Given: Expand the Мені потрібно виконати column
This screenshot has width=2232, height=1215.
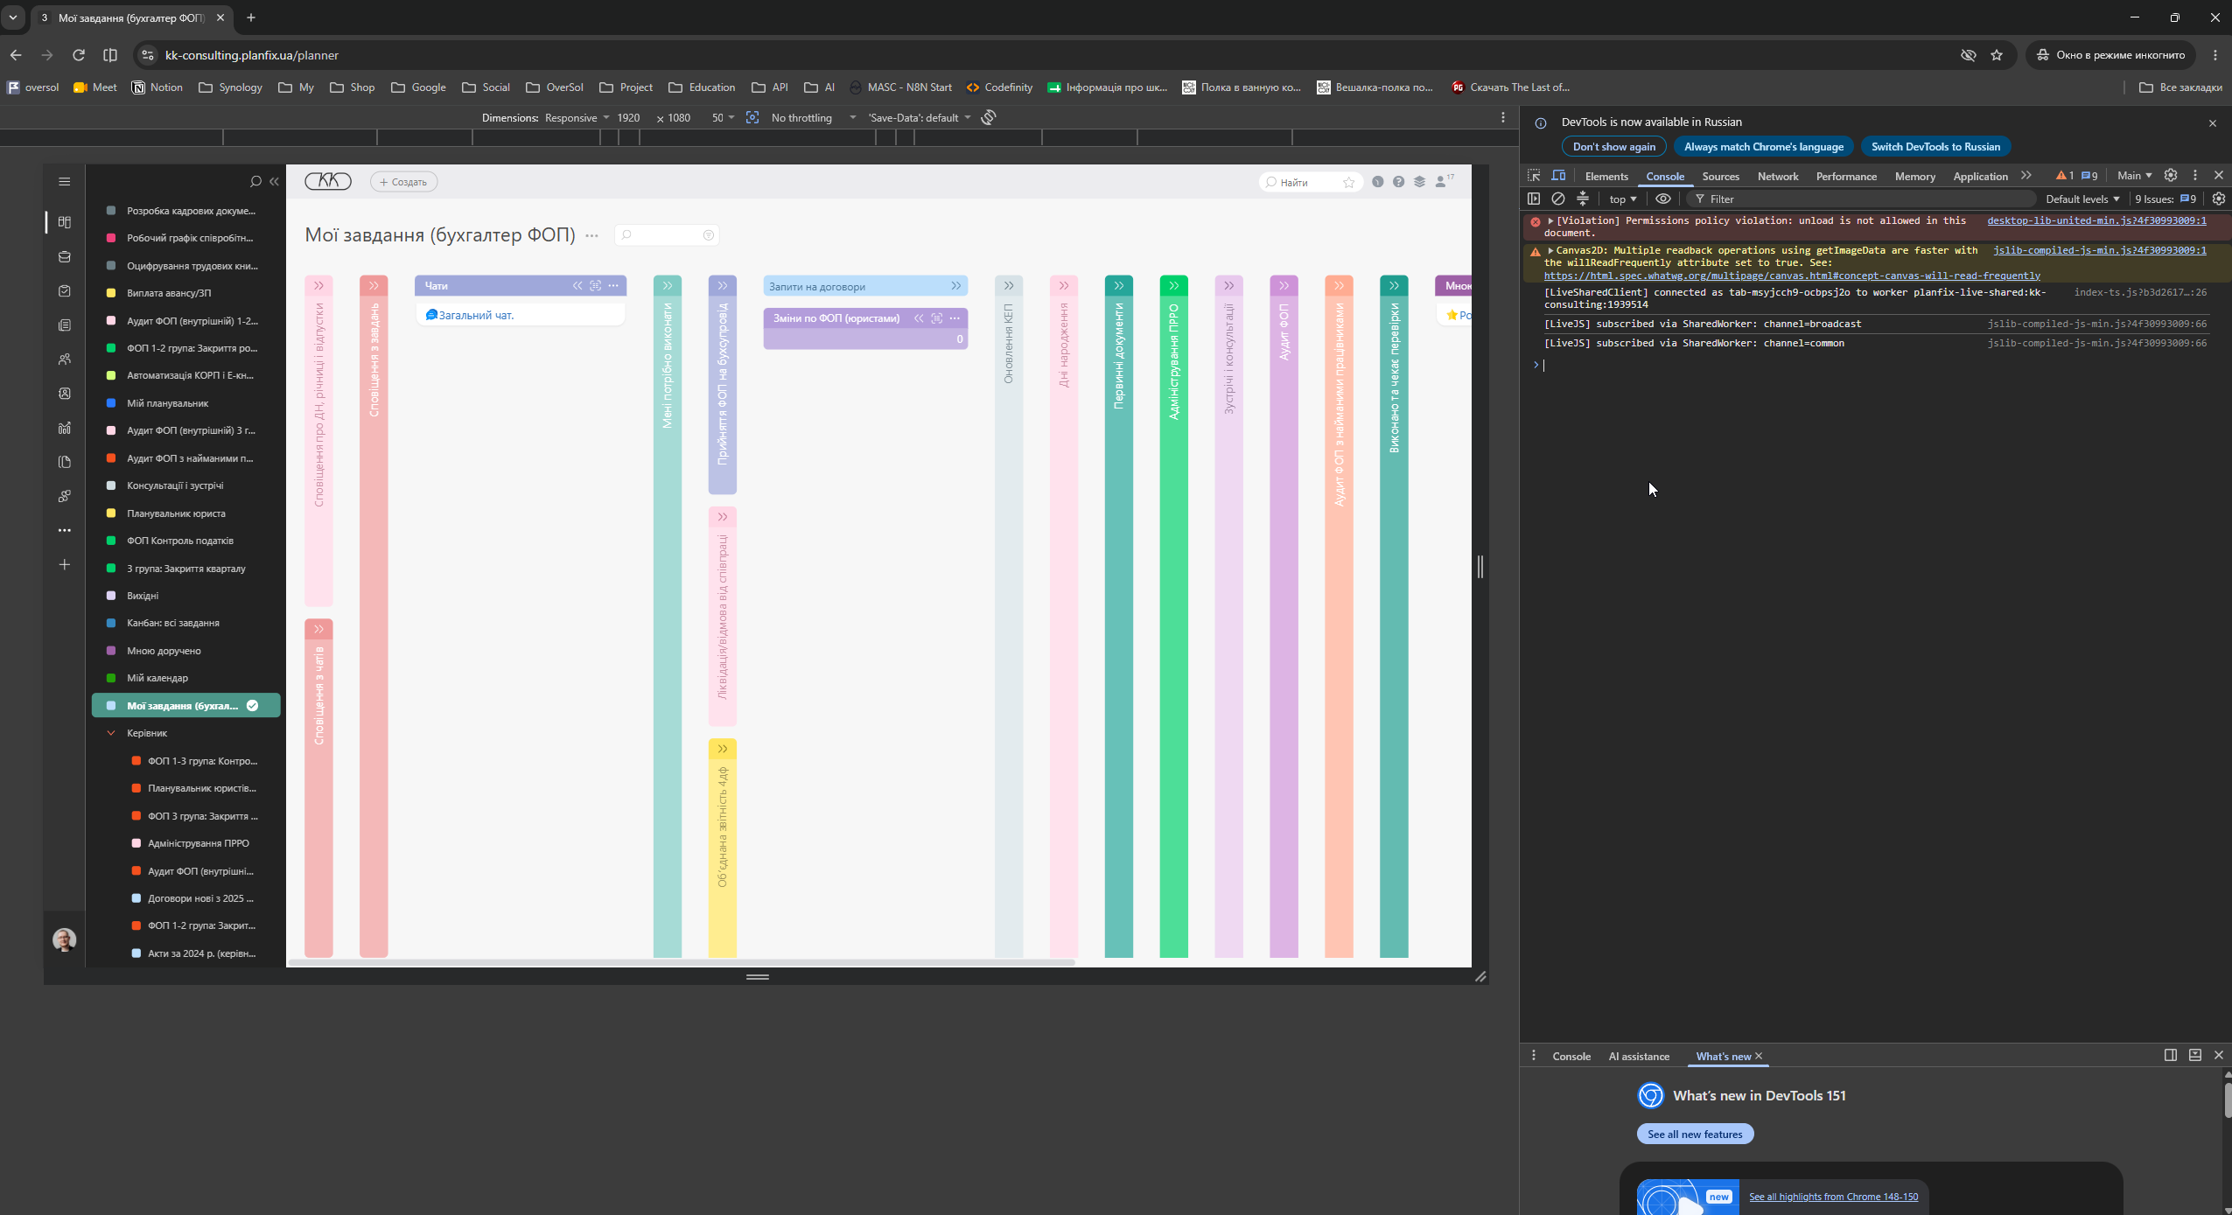Looking at the screenshot, I should point(667,285).
